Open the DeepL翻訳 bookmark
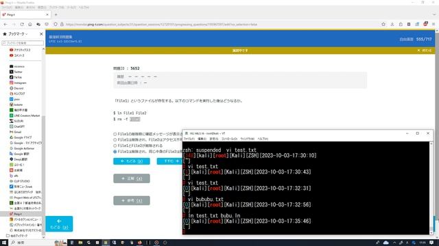The height and width of the screenshot is (246, 439). tap(19, 159)
